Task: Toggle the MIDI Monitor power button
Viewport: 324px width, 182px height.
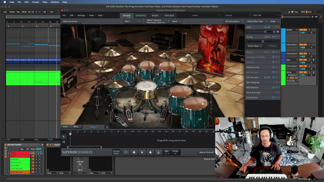Action: click(273, 87)
